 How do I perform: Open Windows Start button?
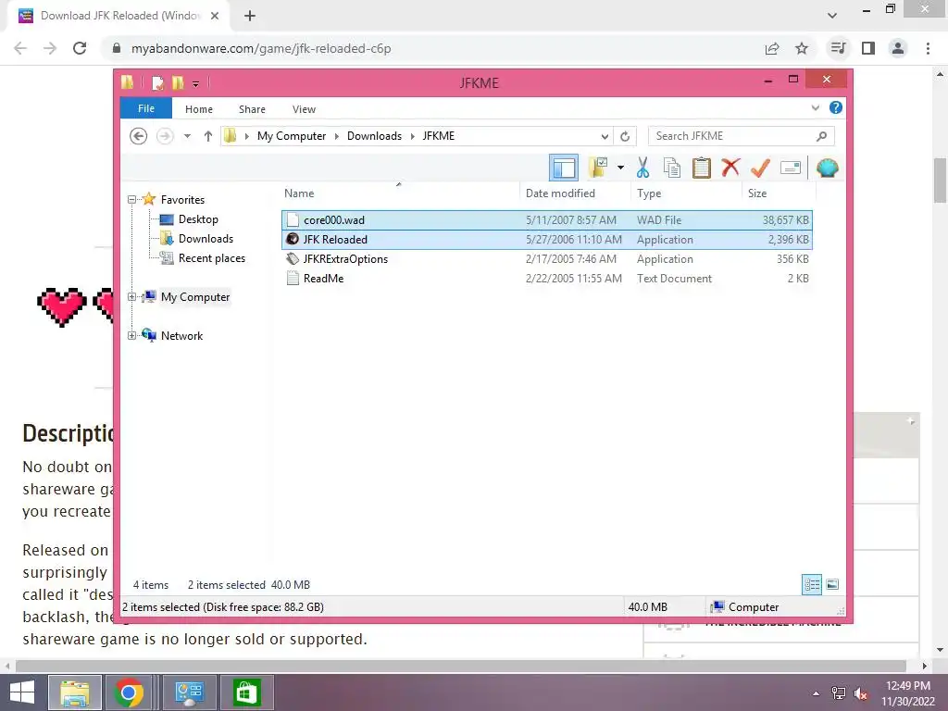click(22, 692)
